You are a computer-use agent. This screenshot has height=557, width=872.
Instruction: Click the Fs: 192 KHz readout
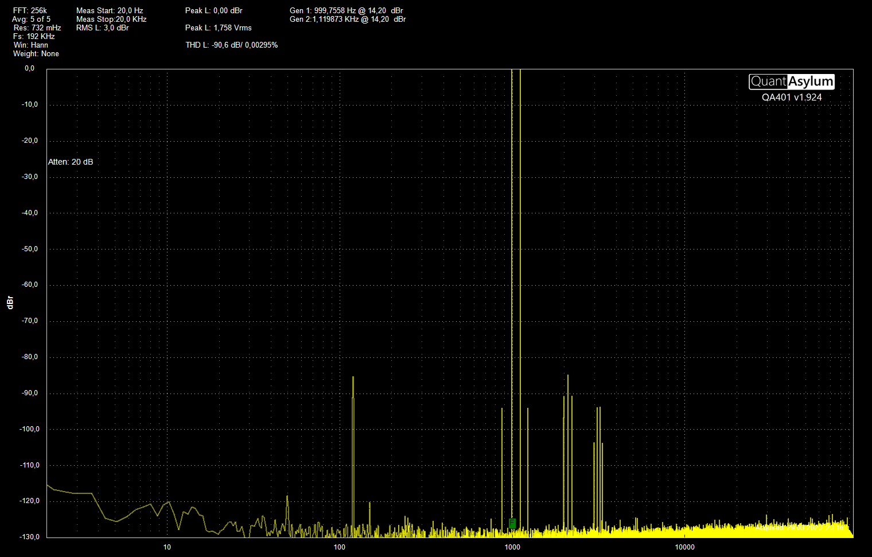34,36
